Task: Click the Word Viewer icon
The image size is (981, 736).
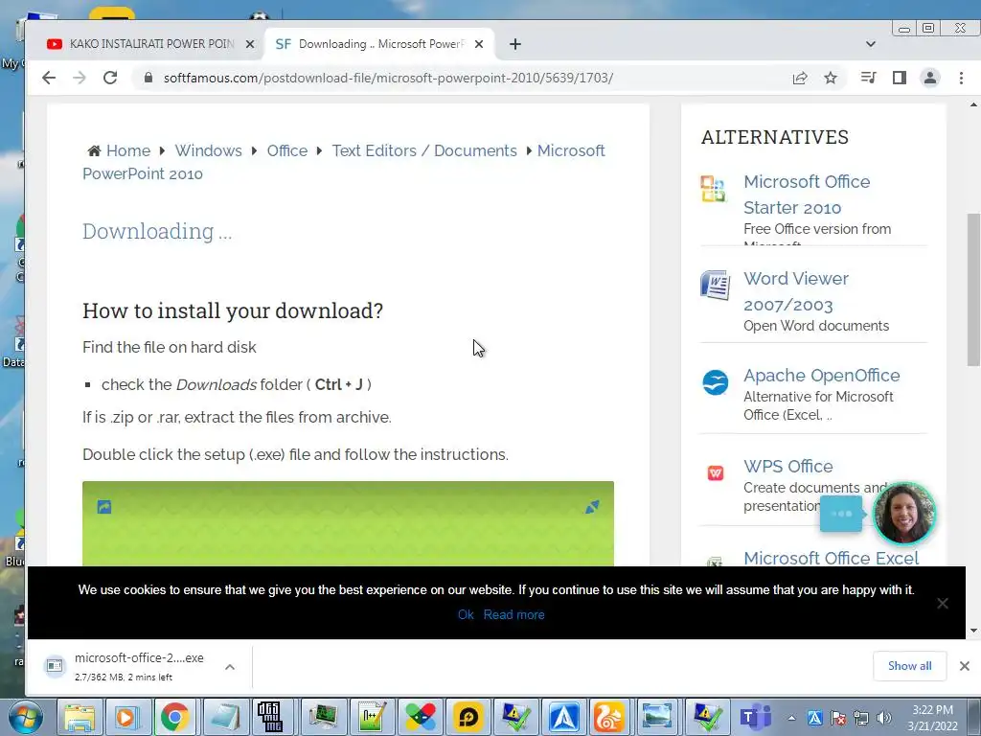Action: [x=715, y=285]
